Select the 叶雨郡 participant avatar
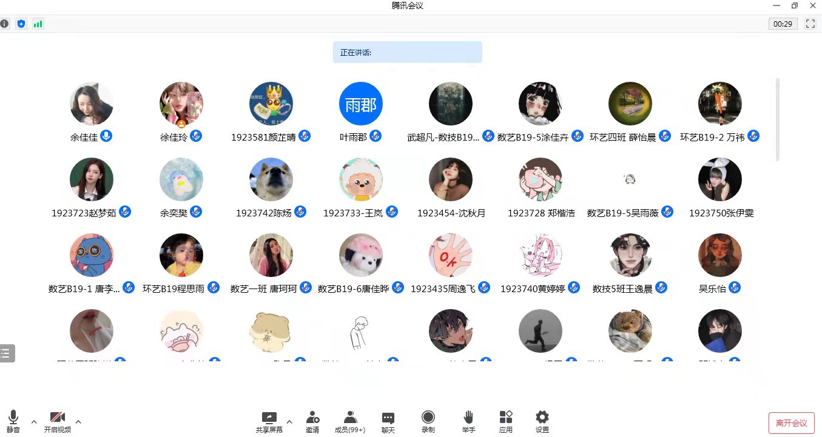 click(361, 104)
